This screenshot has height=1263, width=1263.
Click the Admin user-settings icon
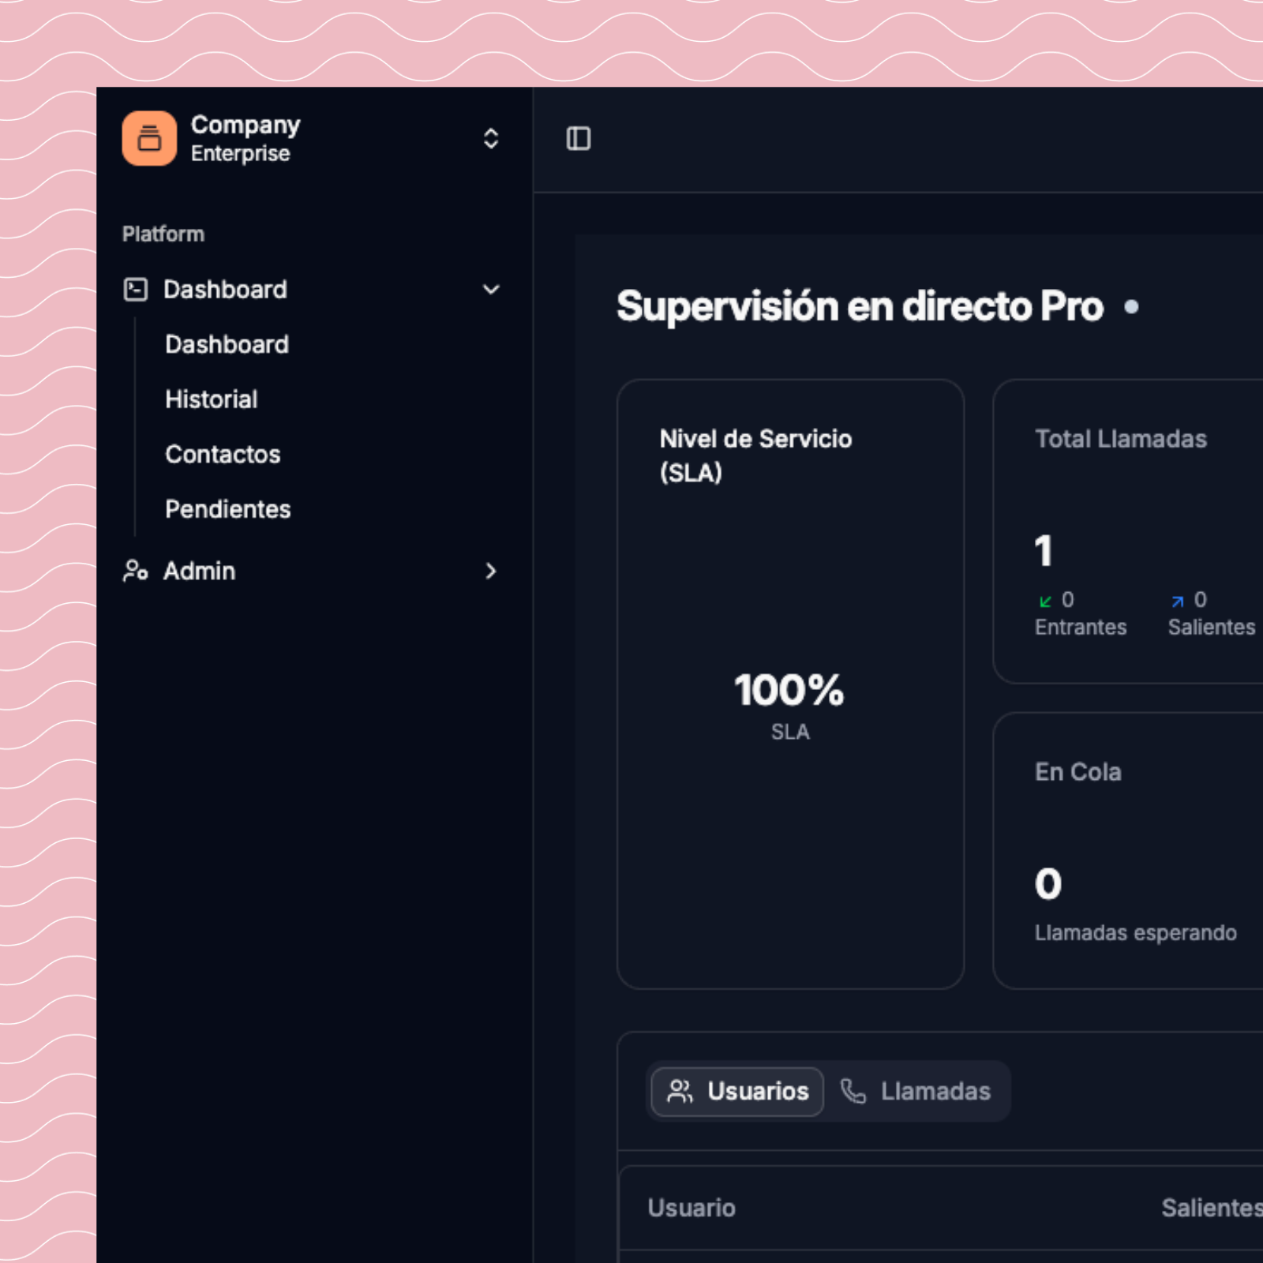pos(136,571)
